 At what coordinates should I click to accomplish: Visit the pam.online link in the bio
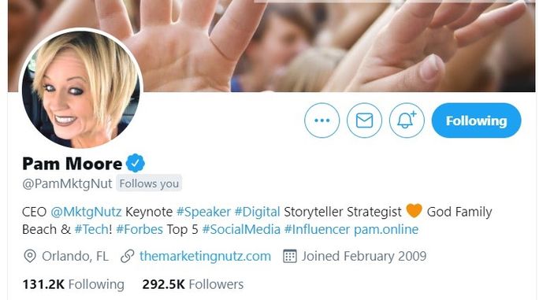pos(386,230)
